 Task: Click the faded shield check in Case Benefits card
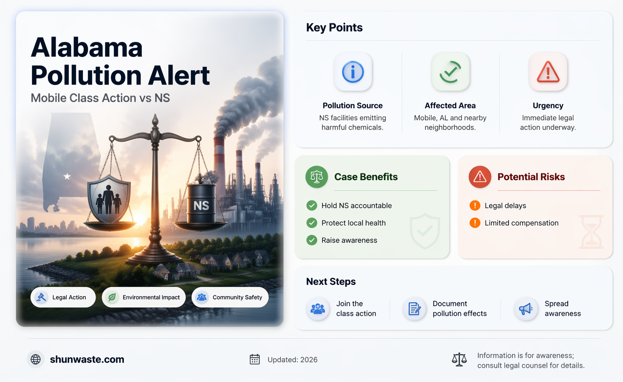click(x=425, y=232)
